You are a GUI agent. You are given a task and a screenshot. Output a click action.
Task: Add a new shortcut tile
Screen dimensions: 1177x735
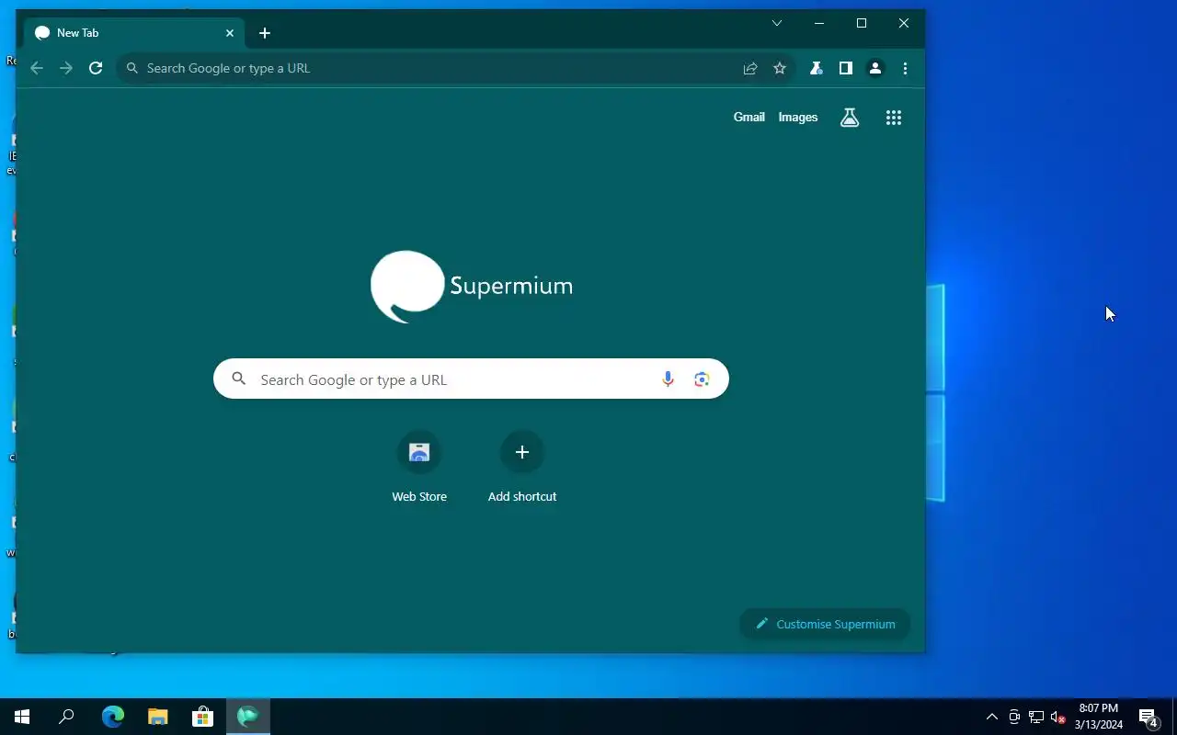522,468
